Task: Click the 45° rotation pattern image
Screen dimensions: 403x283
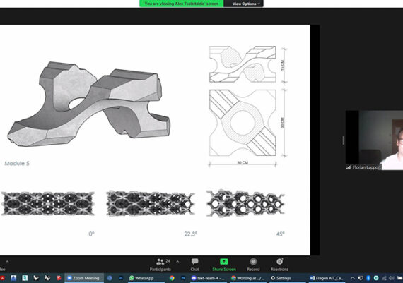Action: coord(245,203)
